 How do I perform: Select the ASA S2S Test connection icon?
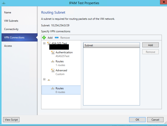point(49,44)
